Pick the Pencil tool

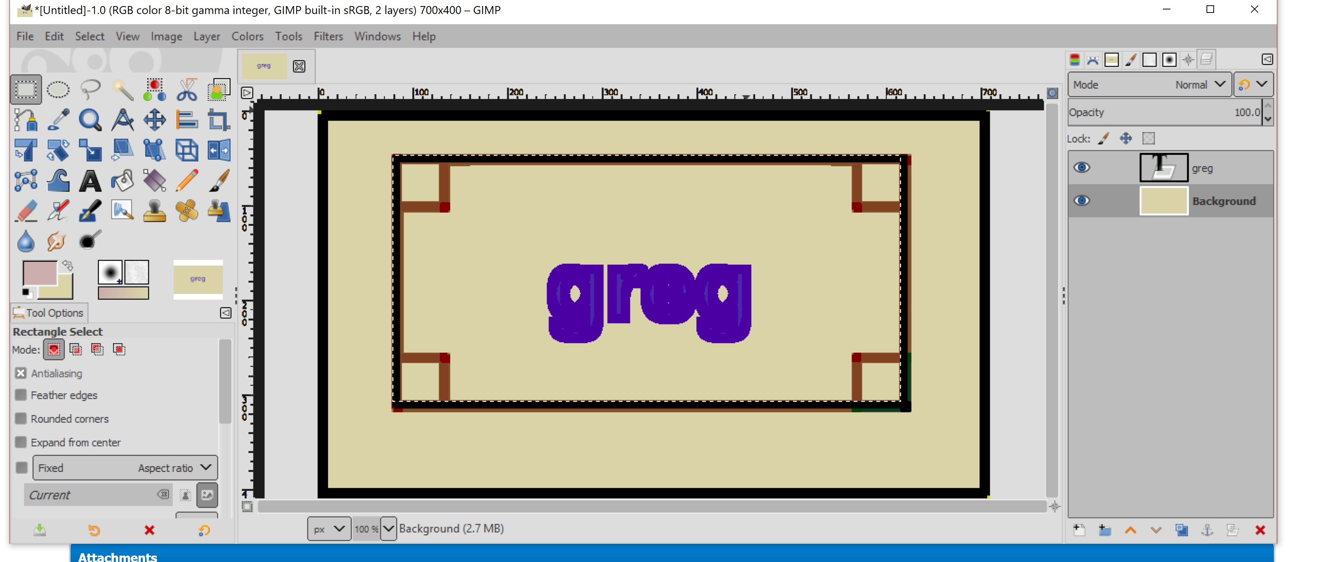click(x=186, y=181)
